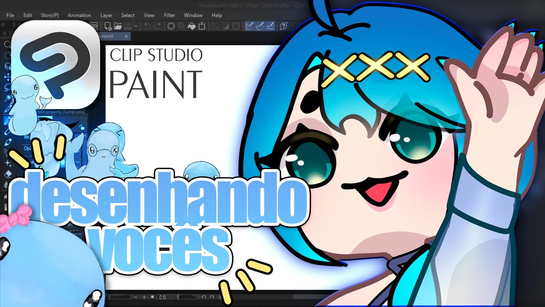Click the Deselect icon in command bar
This screenshot has width=545, height=307.
pos(215,26)
